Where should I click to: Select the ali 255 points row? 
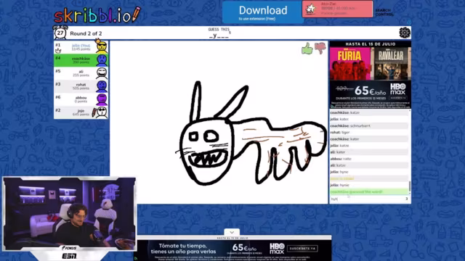click(x=81, y=73)
